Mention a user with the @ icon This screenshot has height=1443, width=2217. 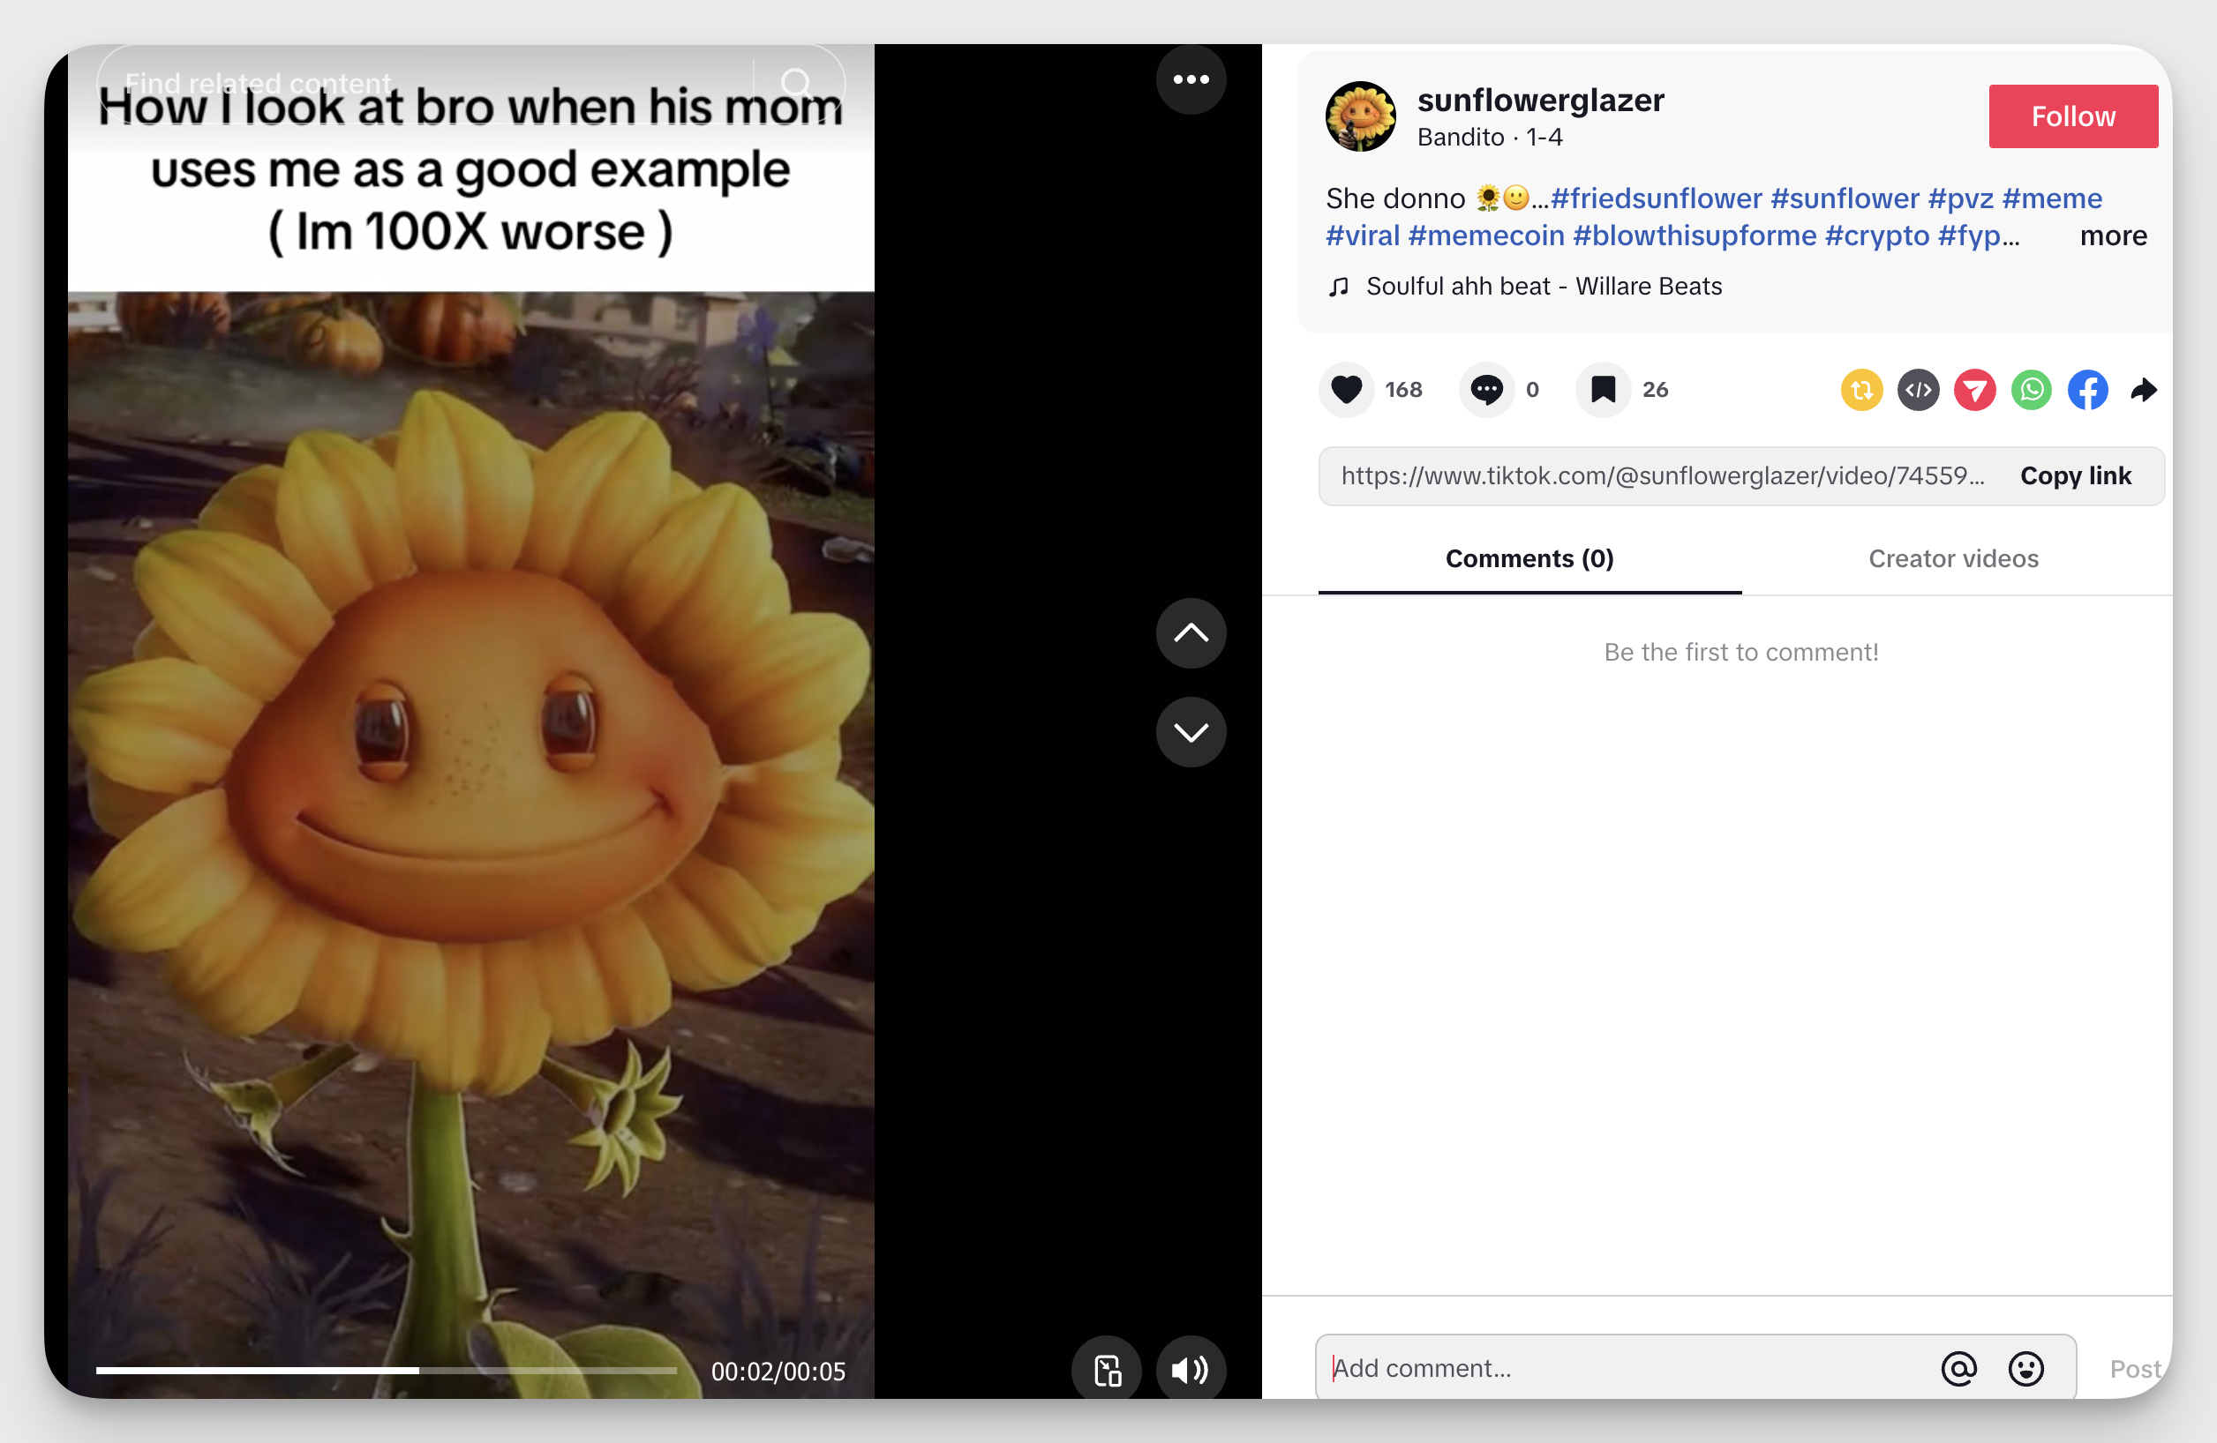(x=1958, y=1369)
